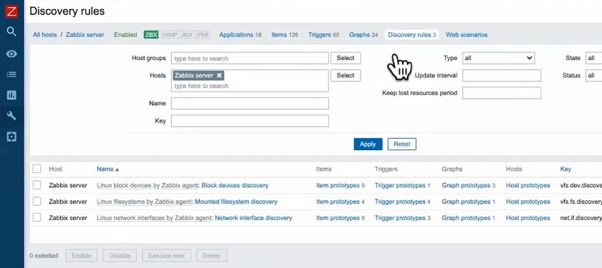The width and height of the screenshot is (602, 268).
Task: Open Linux network interfaces by Zabbix agent template
Action: click(154, 218)
